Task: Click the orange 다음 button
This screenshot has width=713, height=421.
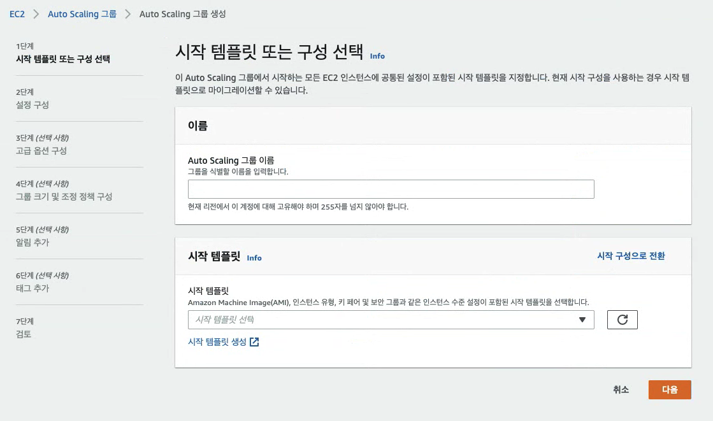Action: (x=669, y=390)
